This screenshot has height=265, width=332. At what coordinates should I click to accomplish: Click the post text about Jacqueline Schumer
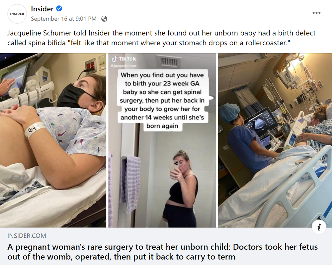click(161, 38)
